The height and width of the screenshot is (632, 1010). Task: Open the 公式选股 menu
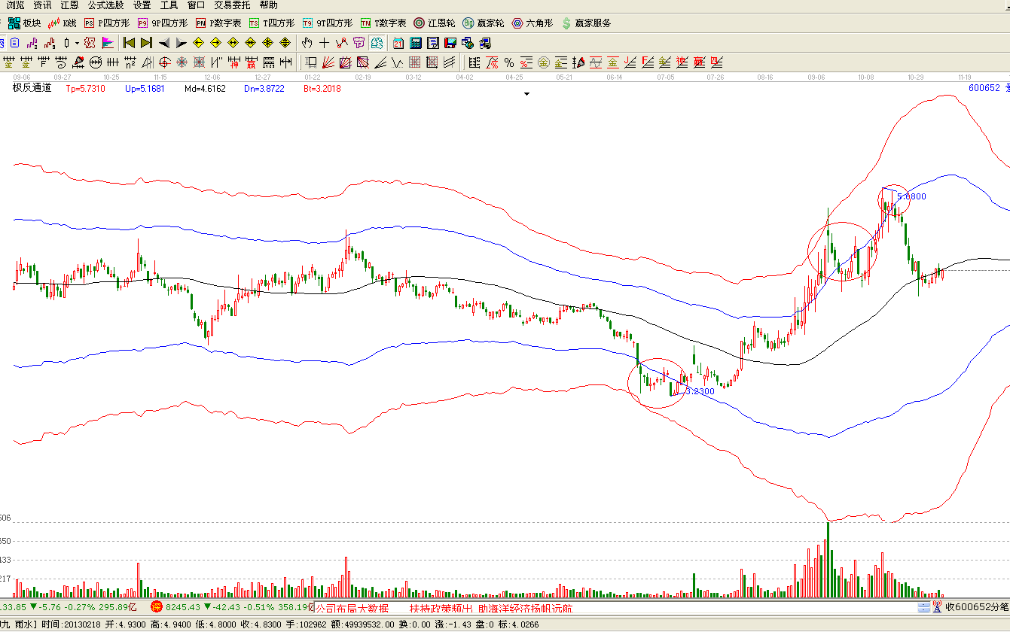tap(105, 5)
